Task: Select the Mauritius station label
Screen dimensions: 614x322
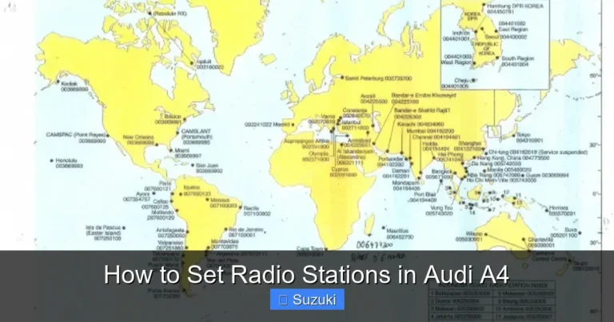Action: (x=400, y=233)
